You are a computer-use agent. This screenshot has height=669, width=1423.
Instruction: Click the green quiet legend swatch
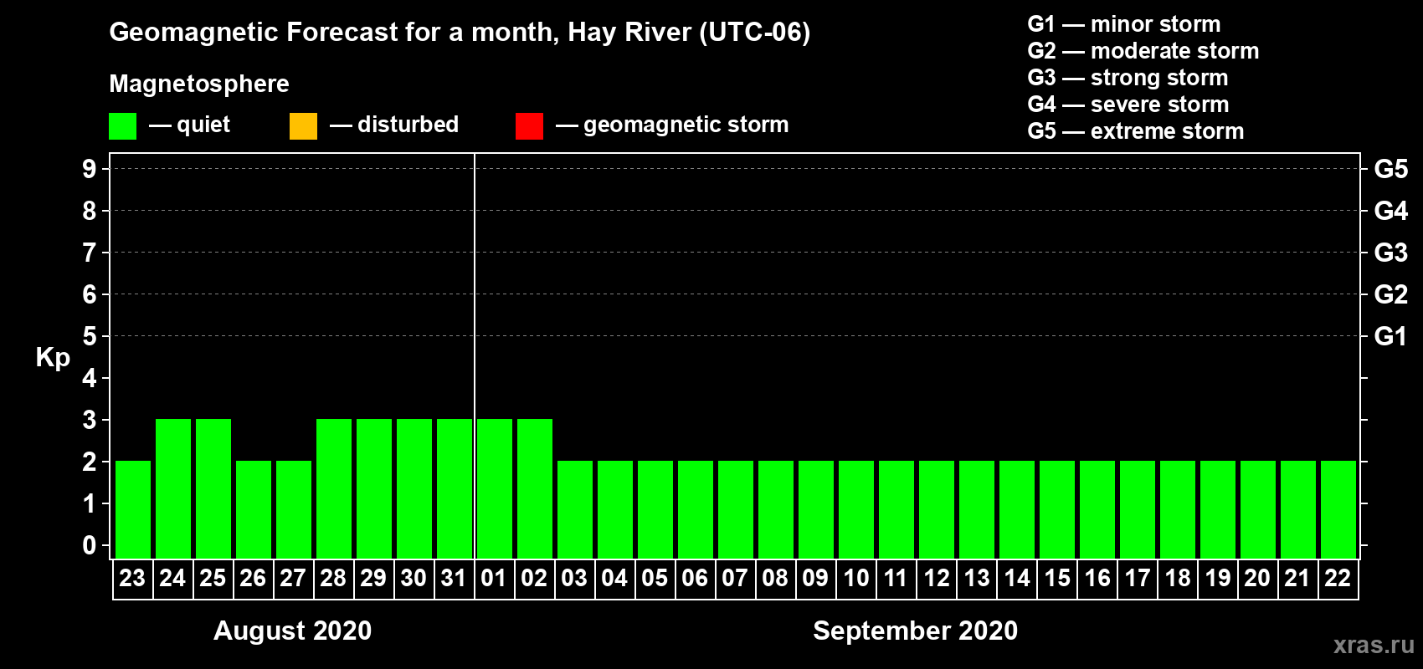coord(122,126)
